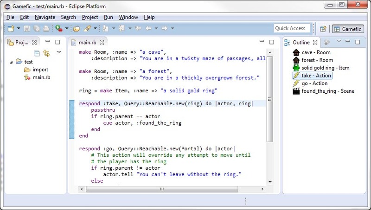The image size is (371, 210).
Task: Select the cave room icon in Outline
Action: point(296,52)
